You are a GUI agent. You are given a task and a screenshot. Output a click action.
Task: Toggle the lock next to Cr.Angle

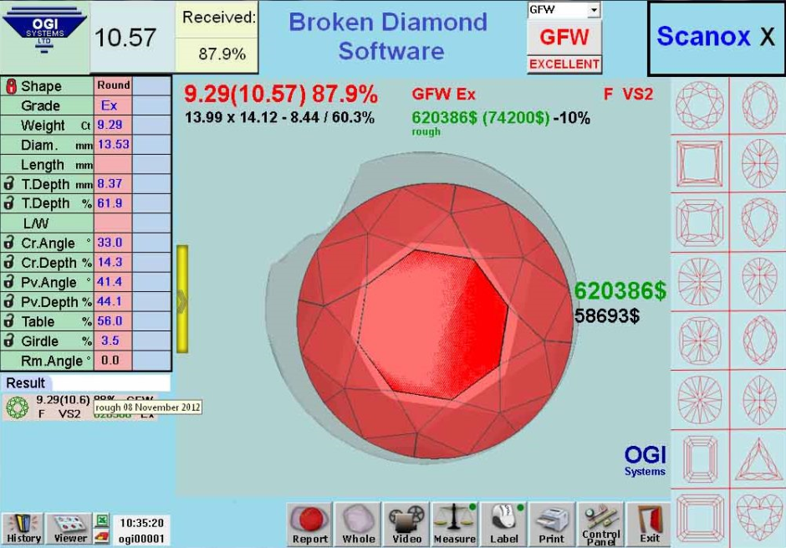pyautogui.click(x=10, y=243)
